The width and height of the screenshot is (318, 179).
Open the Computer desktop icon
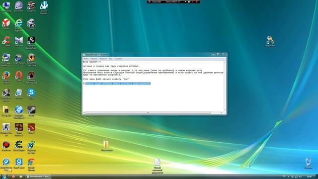6,6
